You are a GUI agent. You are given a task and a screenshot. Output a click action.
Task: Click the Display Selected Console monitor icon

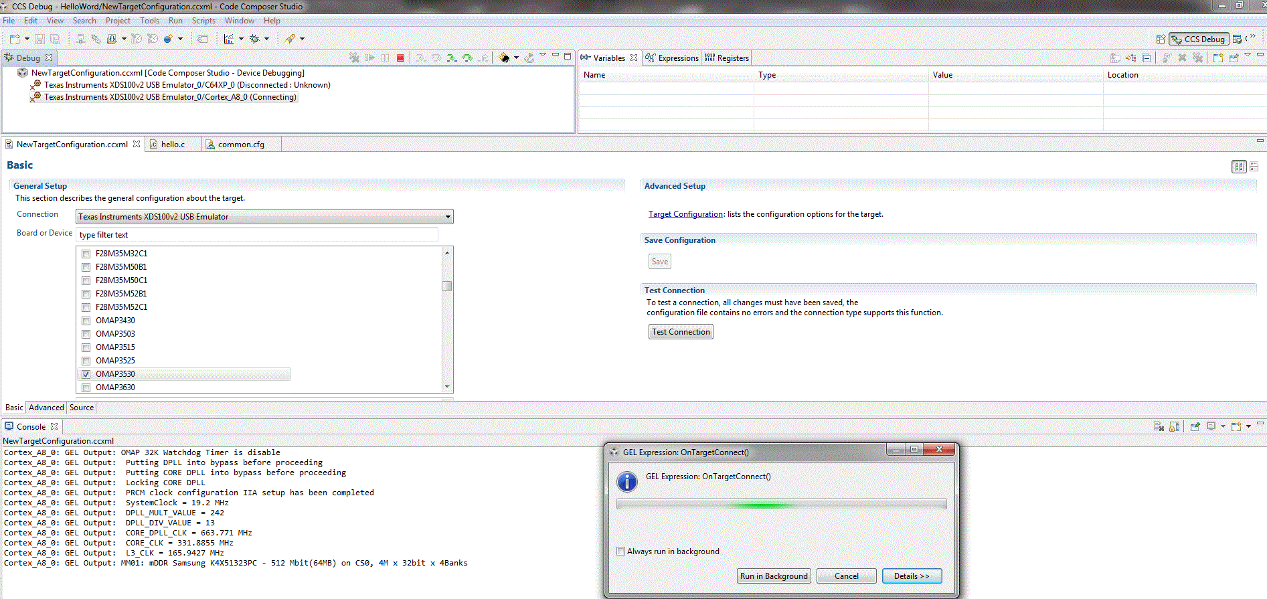pyautogui.click(x=1211, y=426)
